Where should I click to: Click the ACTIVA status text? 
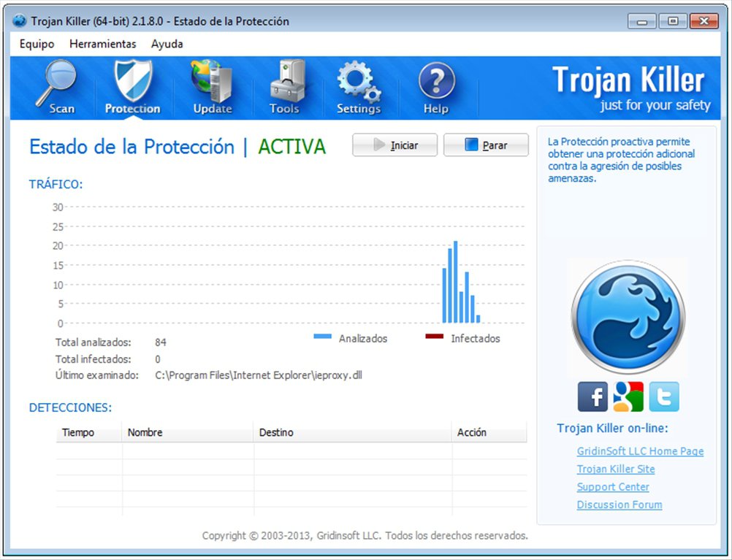pos(291,147)
